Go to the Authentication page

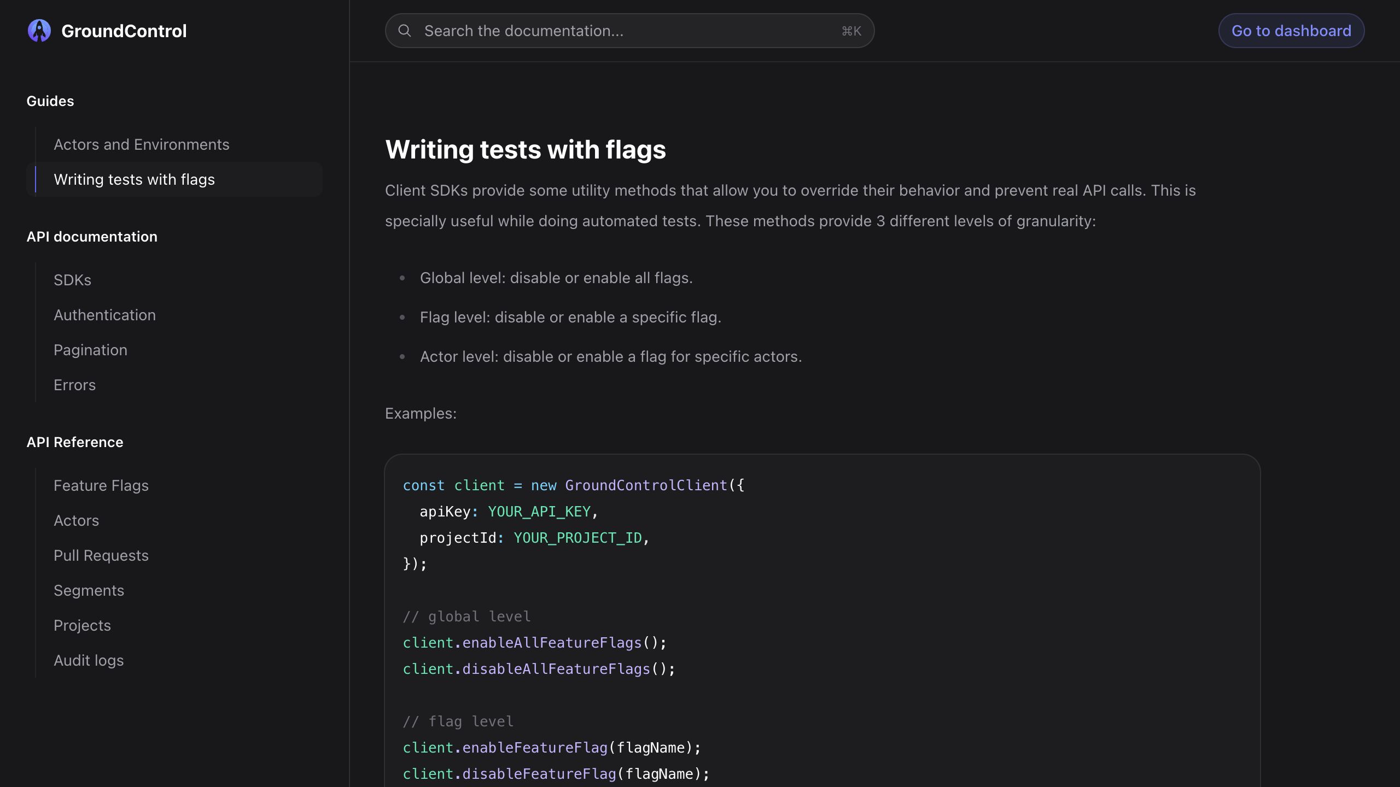[104, 315]
